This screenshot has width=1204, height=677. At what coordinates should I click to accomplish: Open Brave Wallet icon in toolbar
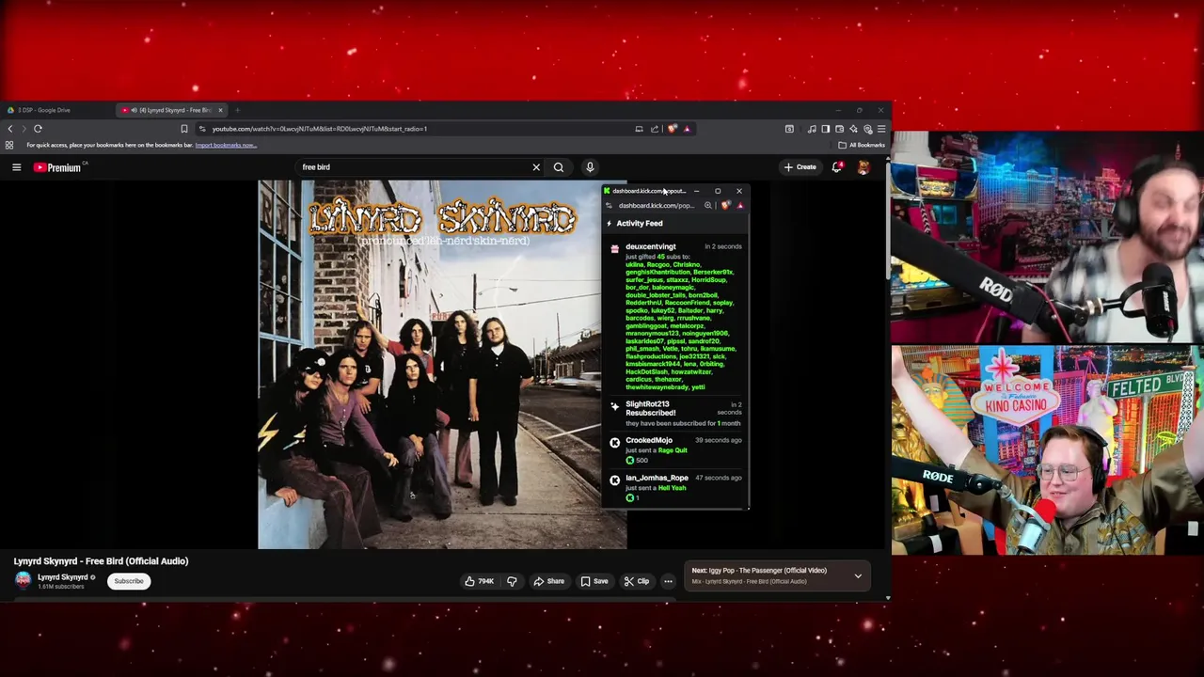tap(840, 129)
